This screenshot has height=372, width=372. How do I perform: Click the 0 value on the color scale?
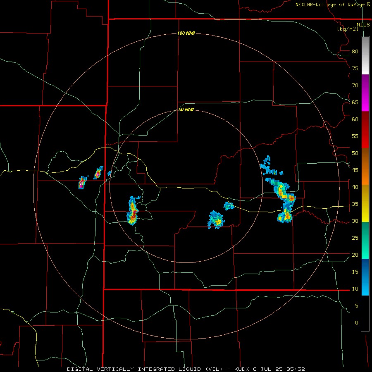click(x=357, y=323)
